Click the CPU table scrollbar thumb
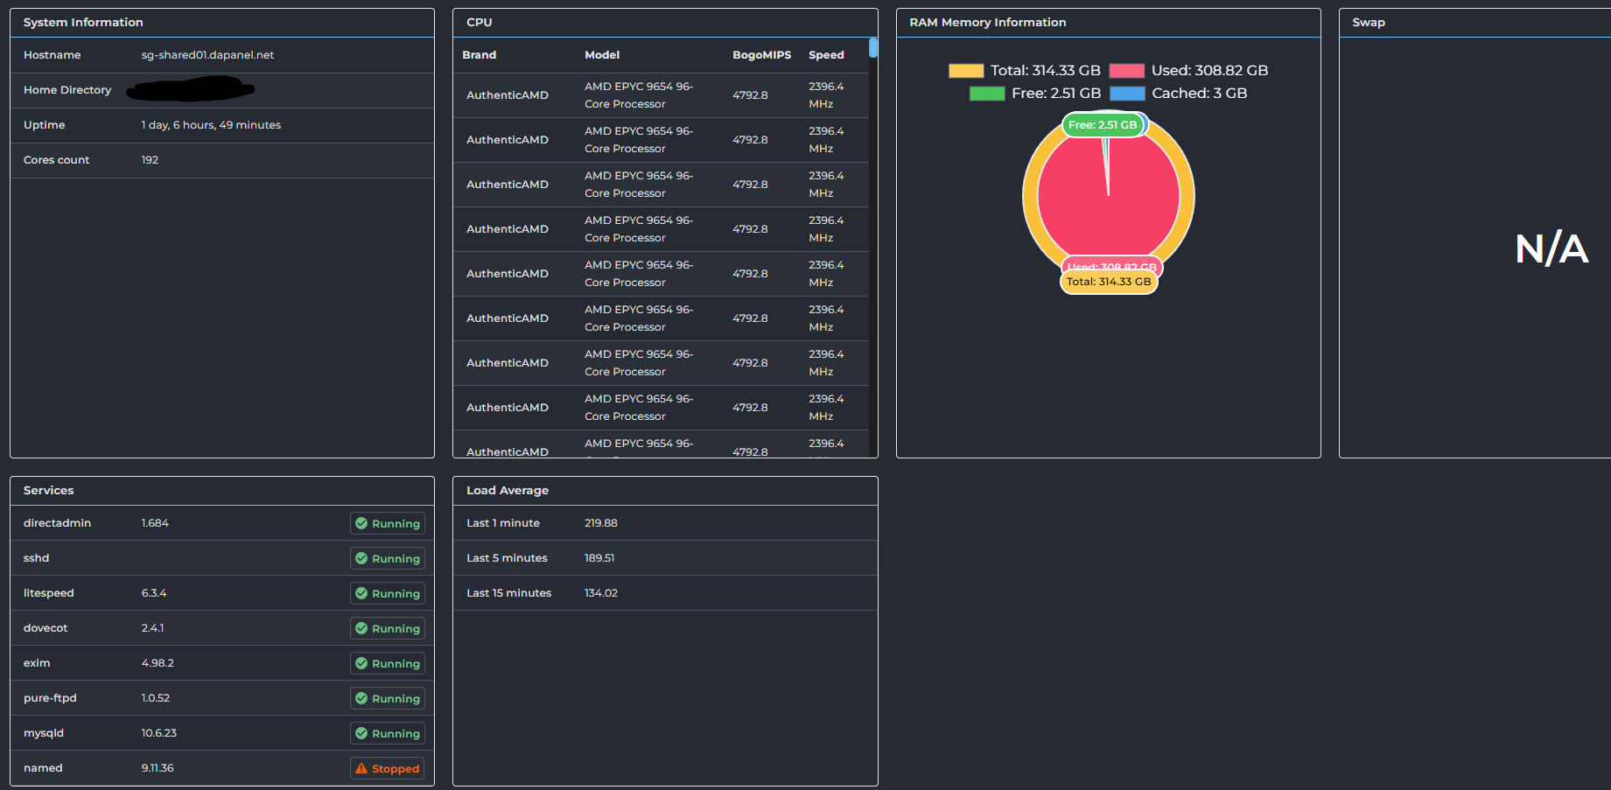The height and width of the screenshot is (790, 1611). coord(873,47)
